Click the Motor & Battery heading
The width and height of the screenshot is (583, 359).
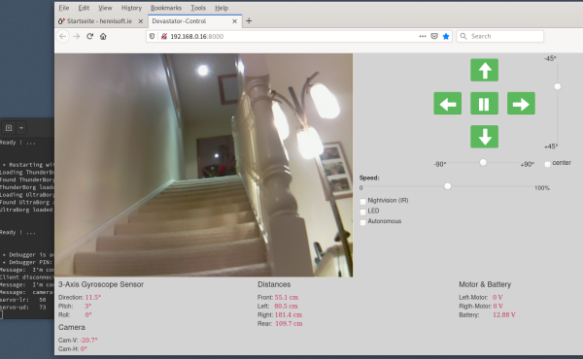[485, 284]
